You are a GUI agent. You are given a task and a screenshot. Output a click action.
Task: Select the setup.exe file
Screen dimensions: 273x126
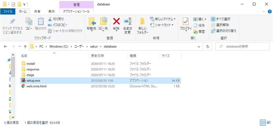click(100, 81)
